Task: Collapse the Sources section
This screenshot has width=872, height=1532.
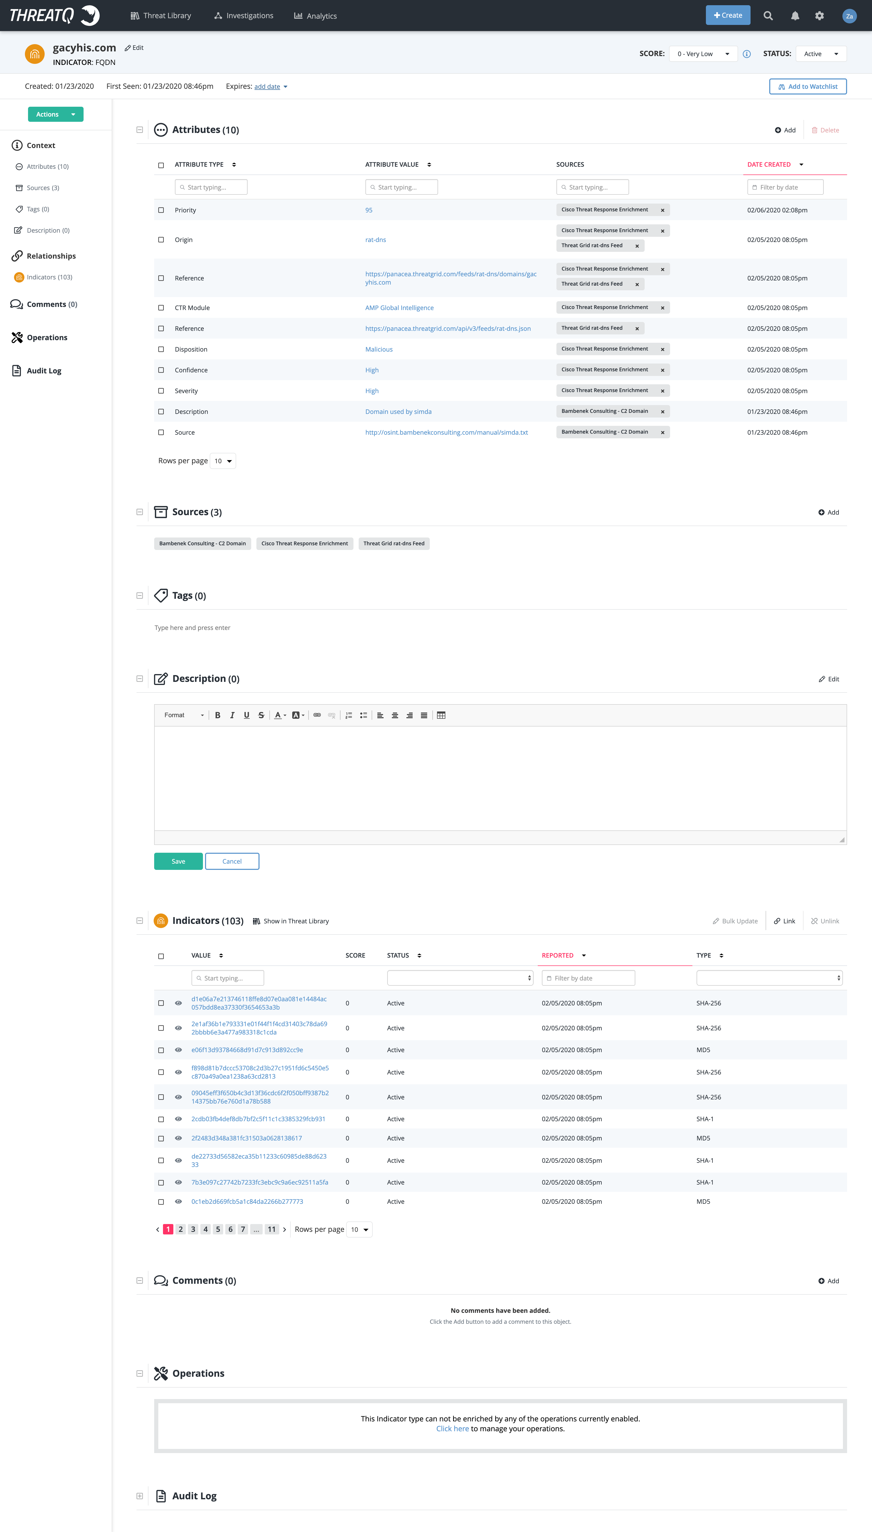Action: [x=140, y=512]
